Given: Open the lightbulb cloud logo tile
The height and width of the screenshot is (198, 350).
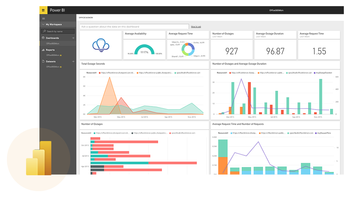Looking at the screenshot, I should tap(101, 45).
